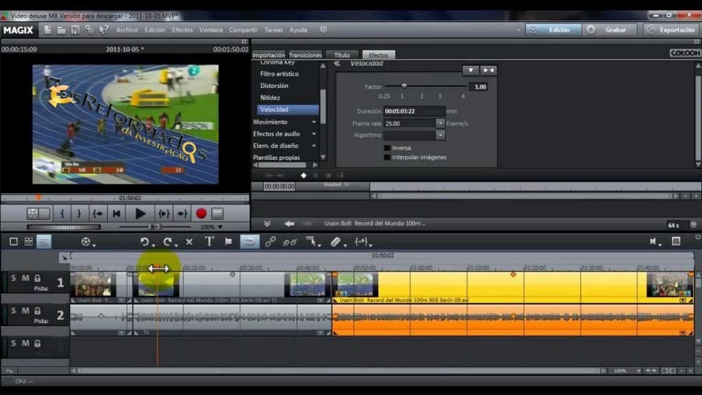Open the Frame rate dropdown

[440, 123]
